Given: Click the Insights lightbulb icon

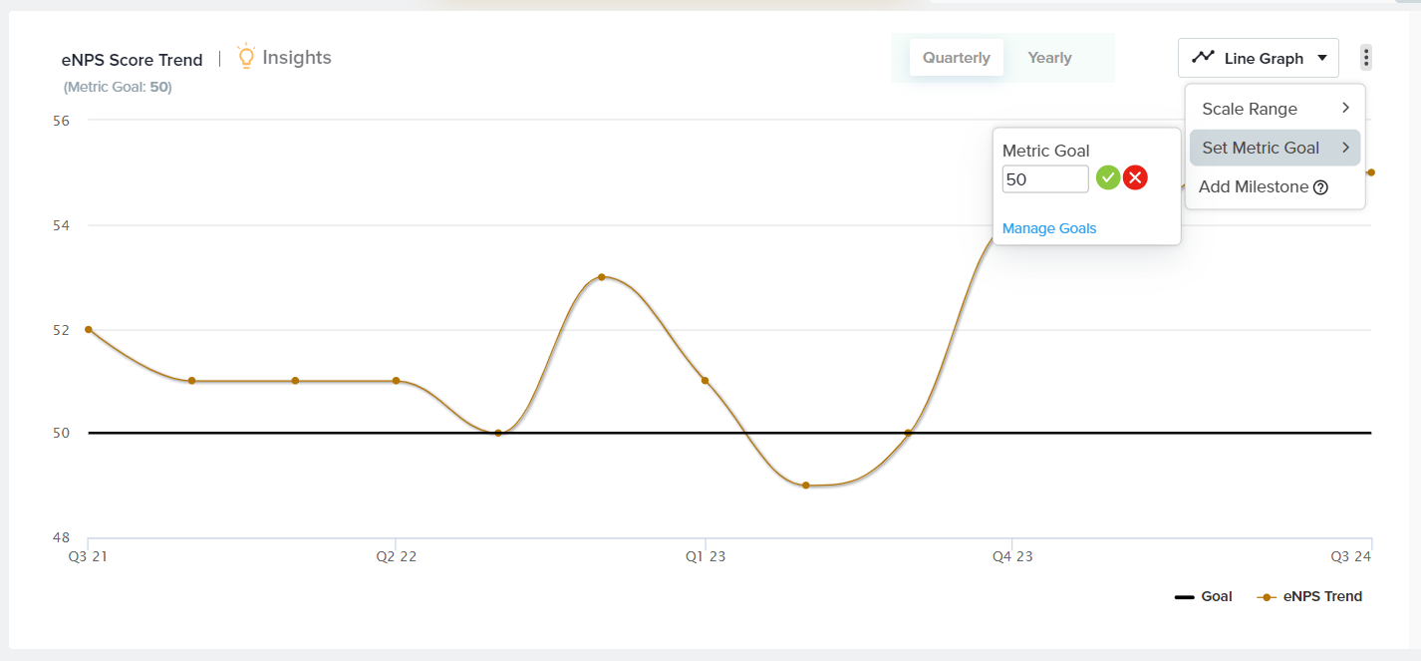Looking at the screenshot, I should tap(246, 57).
